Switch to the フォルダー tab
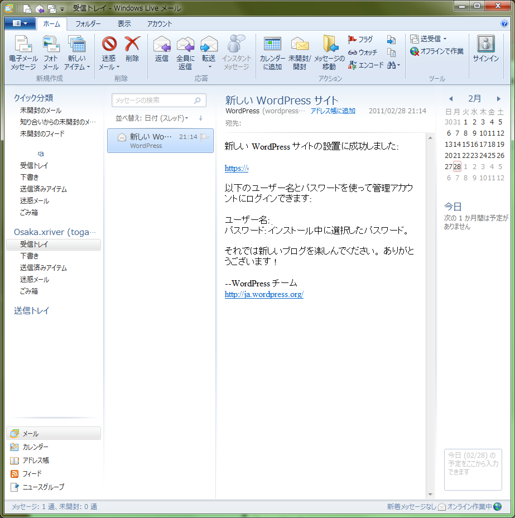The width and height of the screenshot is (515, 518). tap(88, 24)
